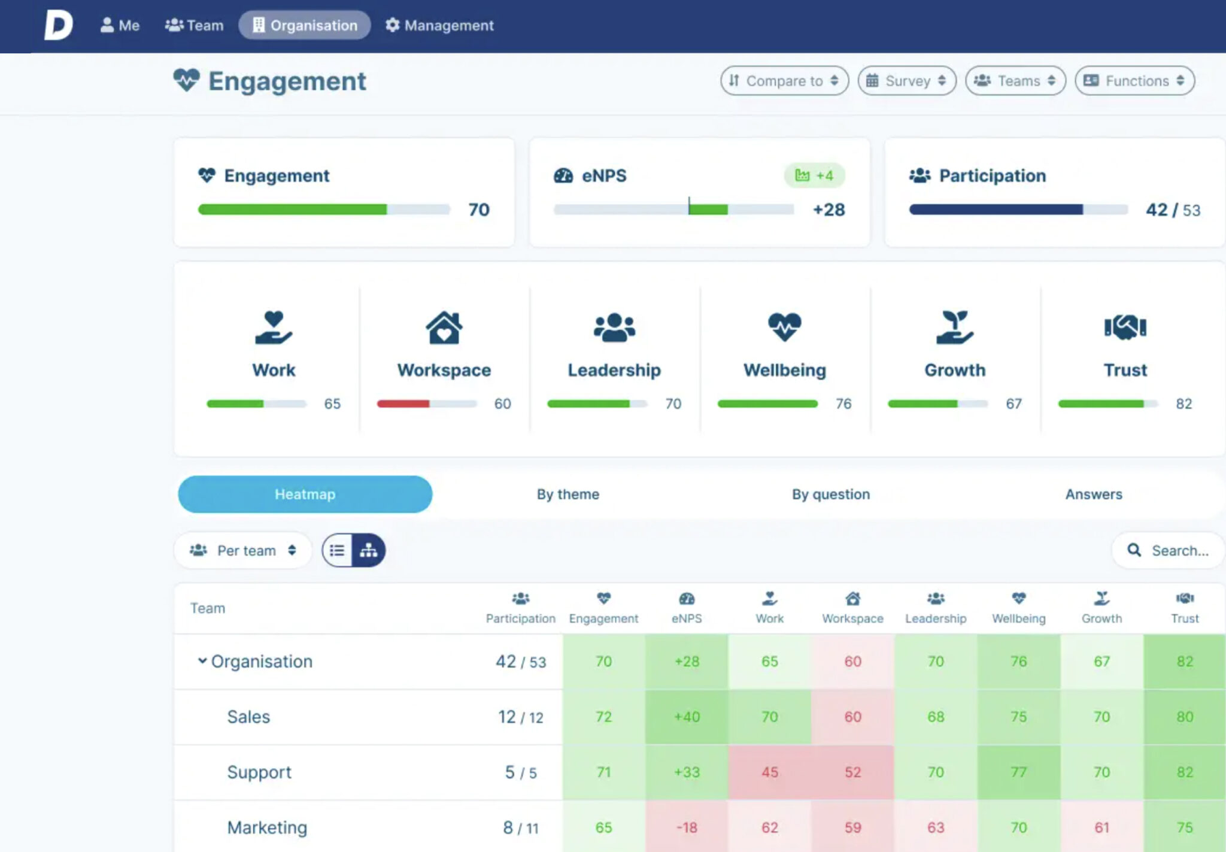Screen dimensions: 1226x852
Task: Click the eNPS +4 trend badge
Action: tap(814, 175)
